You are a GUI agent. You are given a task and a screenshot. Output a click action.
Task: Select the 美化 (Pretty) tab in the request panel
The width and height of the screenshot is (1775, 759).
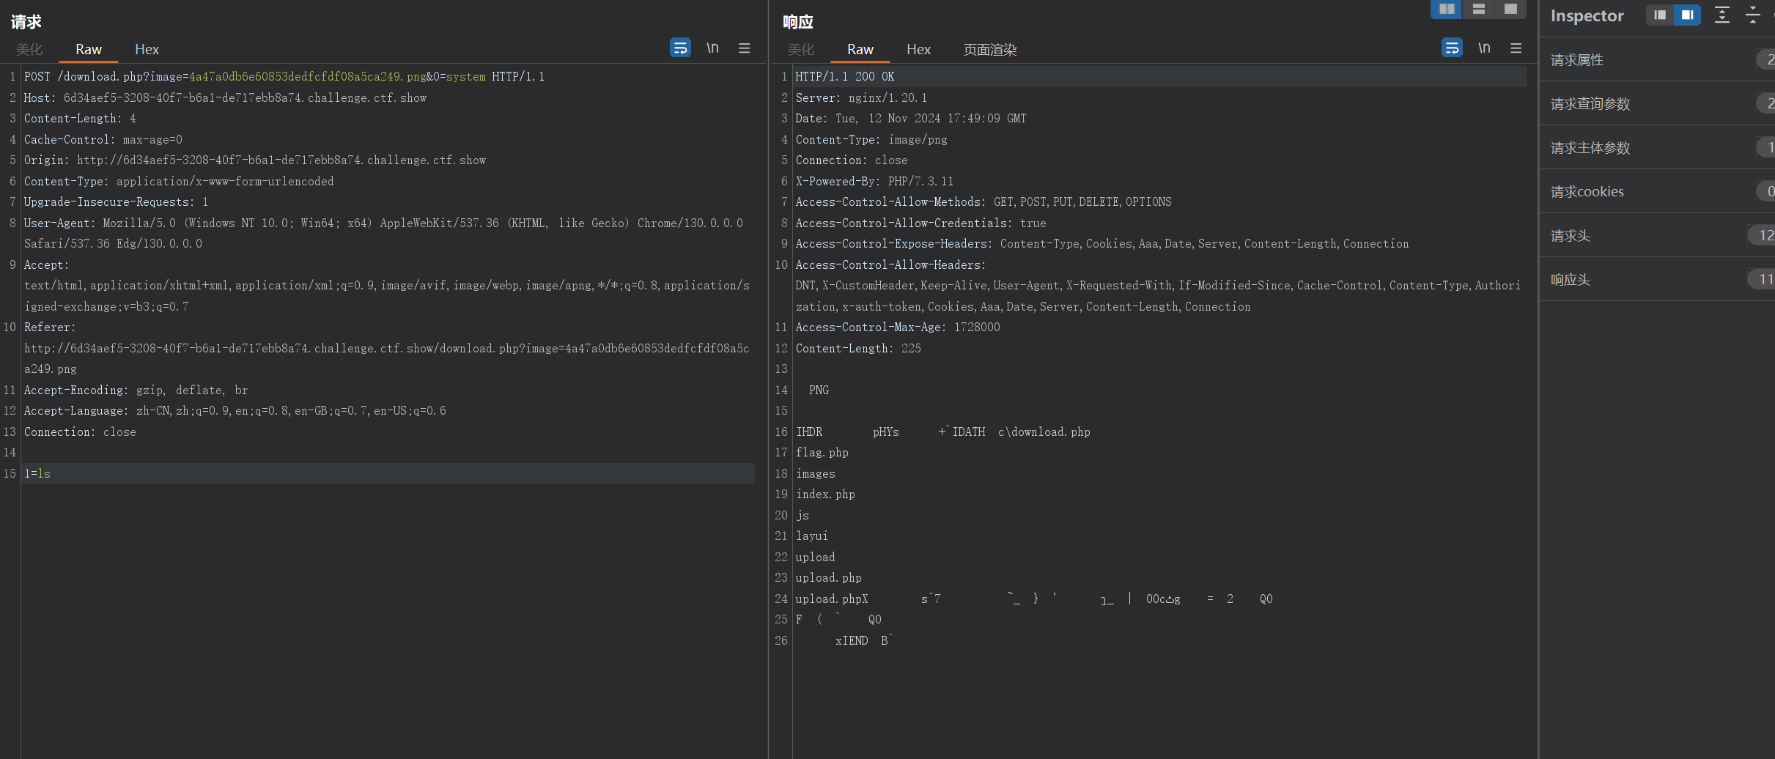pos(29,49)
